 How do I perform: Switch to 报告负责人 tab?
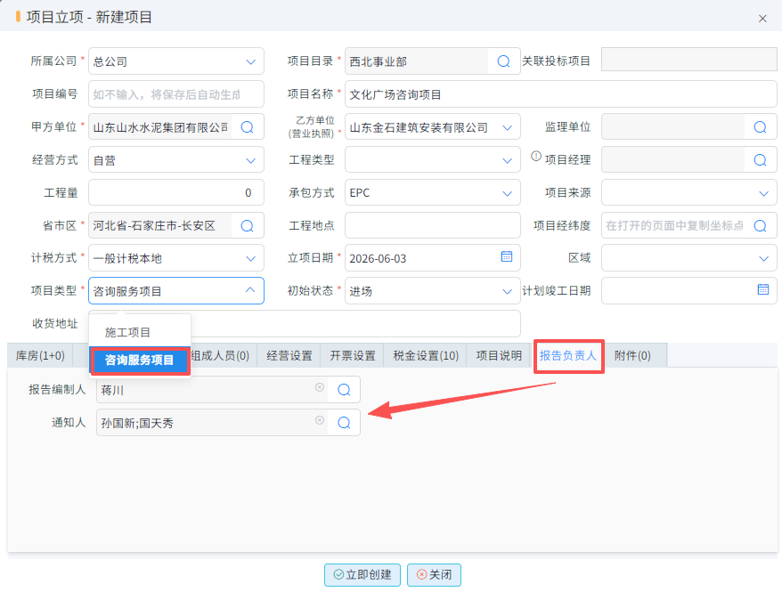[568, 355]
